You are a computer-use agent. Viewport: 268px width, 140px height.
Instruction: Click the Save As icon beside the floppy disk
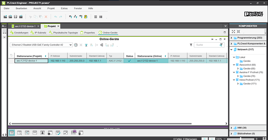(x=21, y=17)
